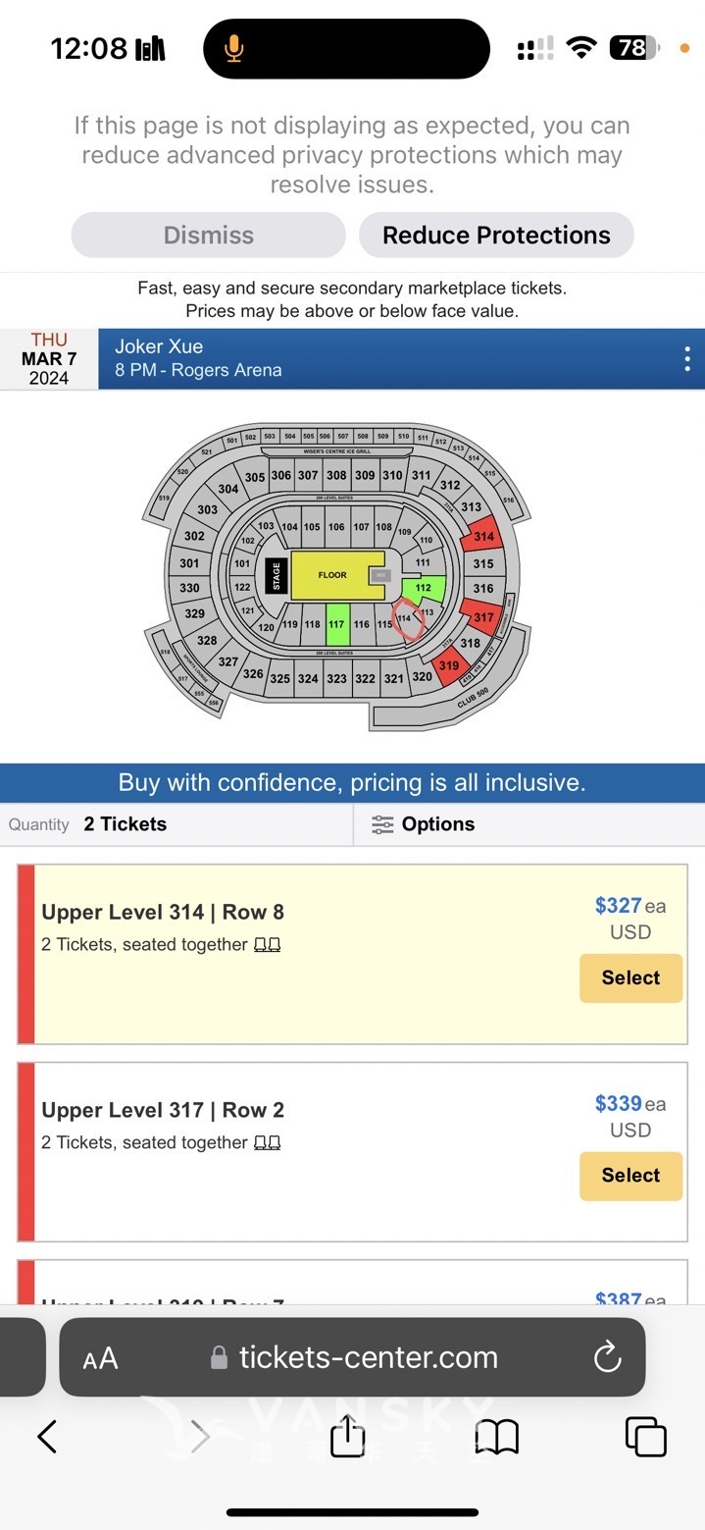
Task: Open the AA page format menu
Action: click(x=100, y=1358)
